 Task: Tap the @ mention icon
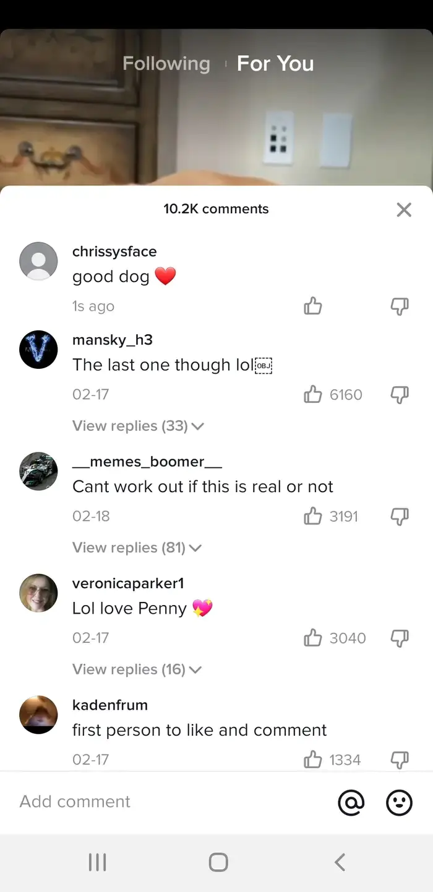tap(351, 803)
